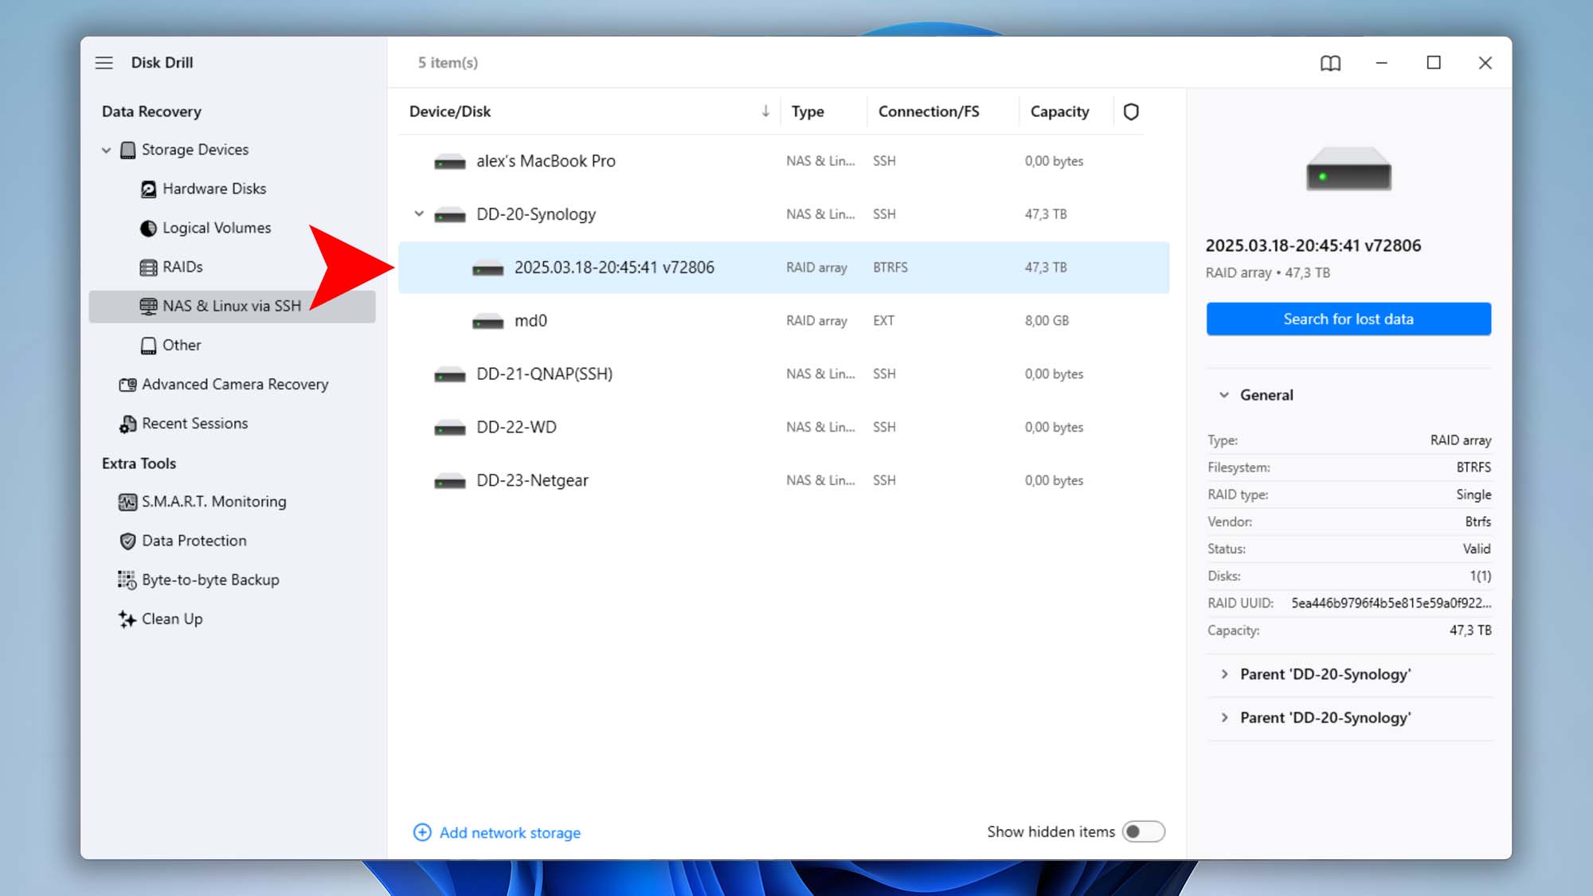Select the DD-21-QNAP(SSH) row
Image resolution: width=1593 pixels, height=896 pixels.
tap(784, 374)
